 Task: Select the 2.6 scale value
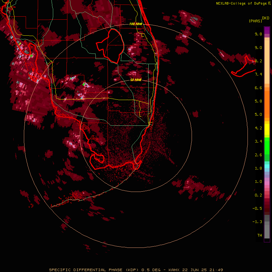[258, 155]
